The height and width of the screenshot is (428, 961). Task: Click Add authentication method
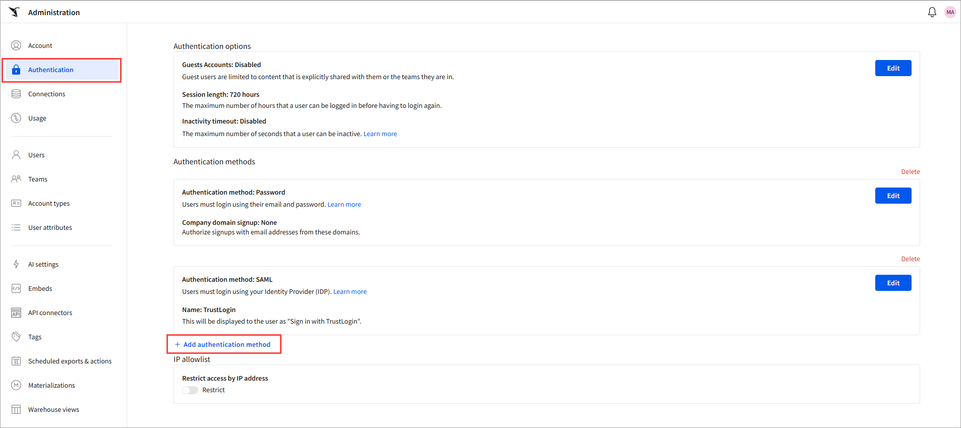pyautogui.click(x=222, y=344)
